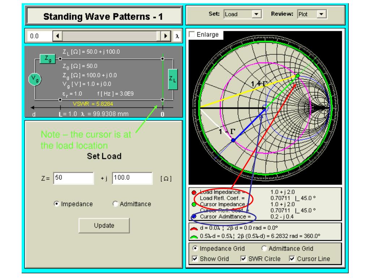
Task: Uncheck the SWR Circle checkbox
Action: 243,258
